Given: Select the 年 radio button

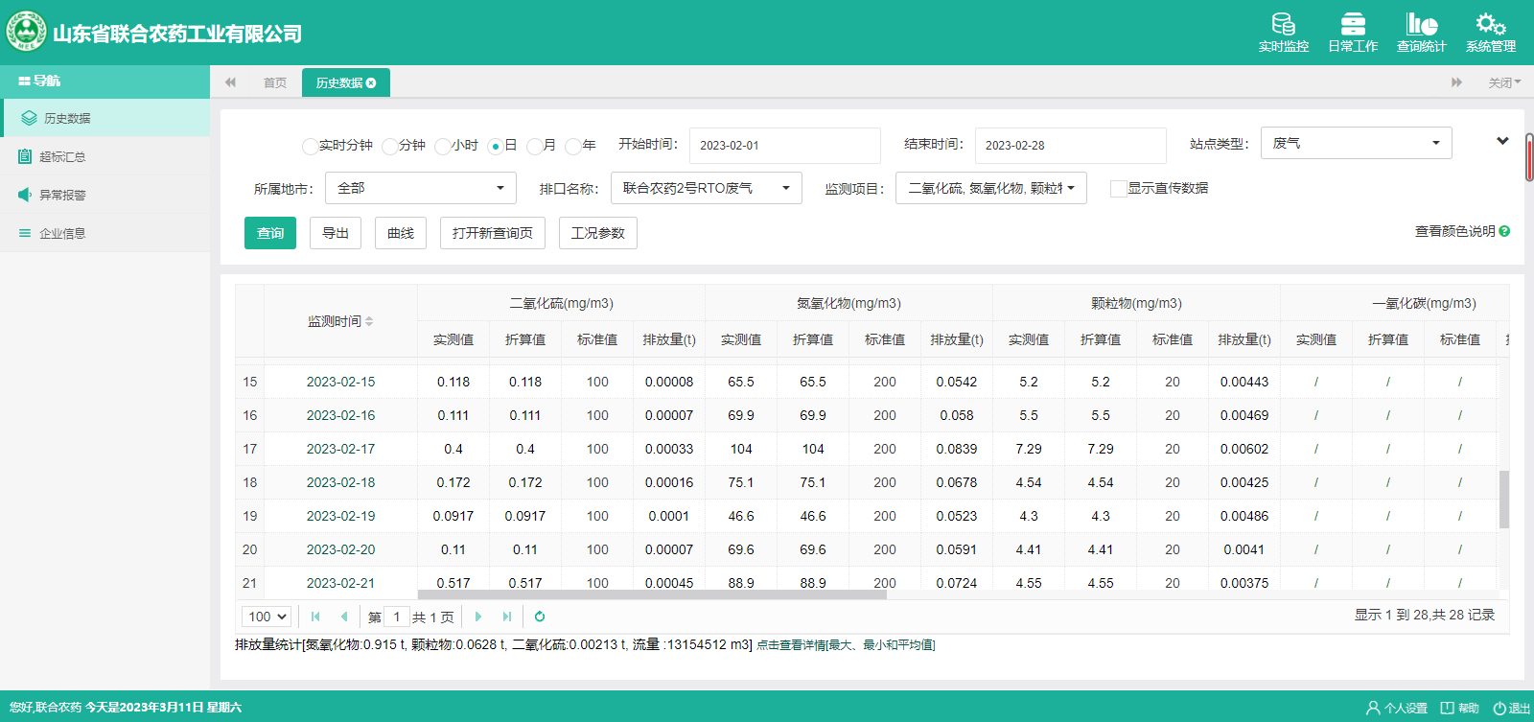Looking at the screenshot, I should pyautogui.click(x=572, y=146).
